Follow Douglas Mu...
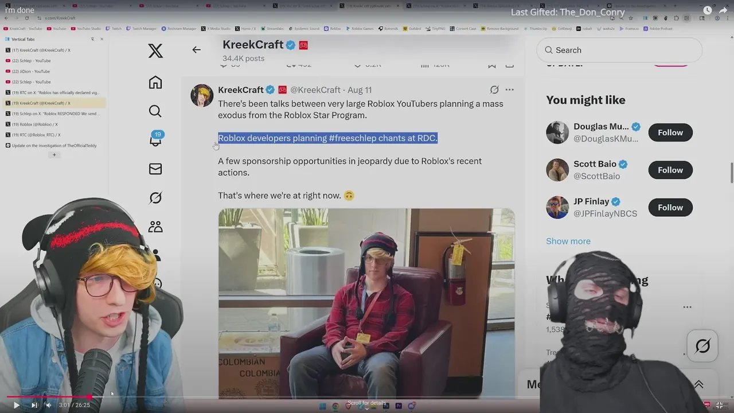 pos(670,133)
